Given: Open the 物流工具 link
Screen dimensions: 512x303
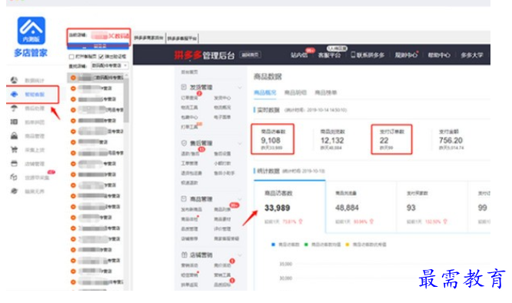Looking at the screenshot, I should 189,108.
